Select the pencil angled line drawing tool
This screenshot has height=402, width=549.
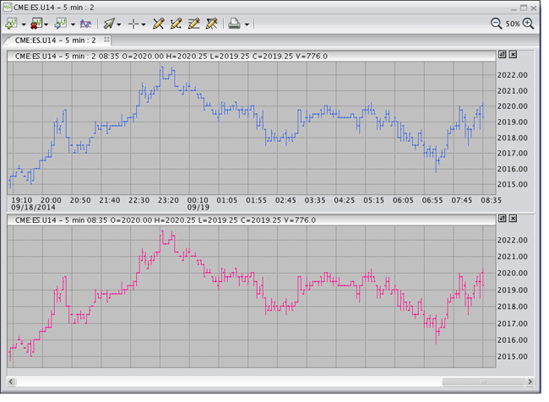pos(176,24)
